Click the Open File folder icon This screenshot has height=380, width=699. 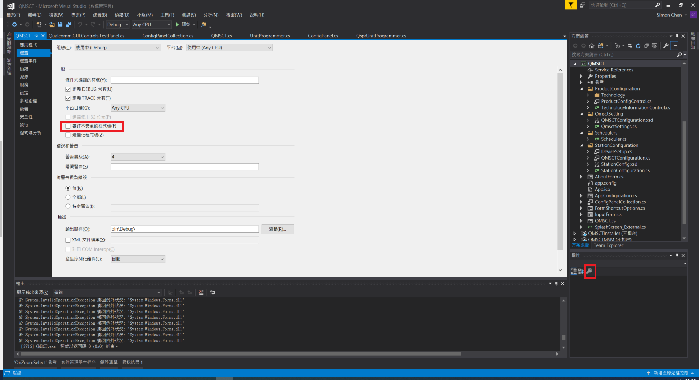(52, 25)
